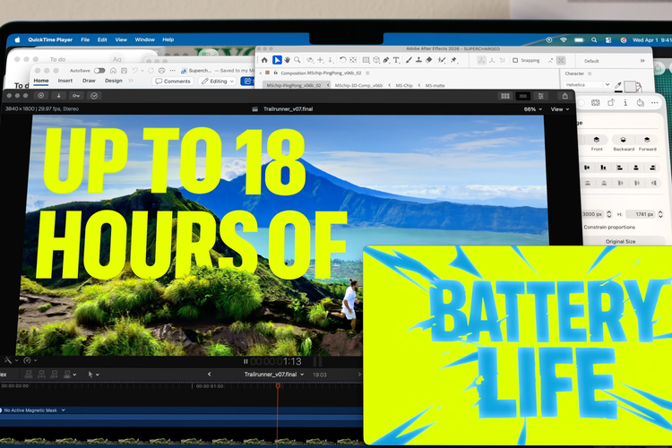Viewport: 672px width, 448px height.
Task: Expand the After Effects workspace overflow chevrons
Action: pyautogui.click(x=642, y=61)
